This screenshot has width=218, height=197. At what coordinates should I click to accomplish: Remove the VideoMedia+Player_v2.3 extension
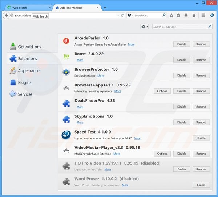(201, 154)
